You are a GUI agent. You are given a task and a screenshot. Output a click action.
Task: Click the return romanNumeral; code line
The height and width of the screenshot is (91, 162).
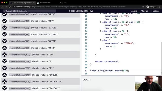click(x=107, y=61)
